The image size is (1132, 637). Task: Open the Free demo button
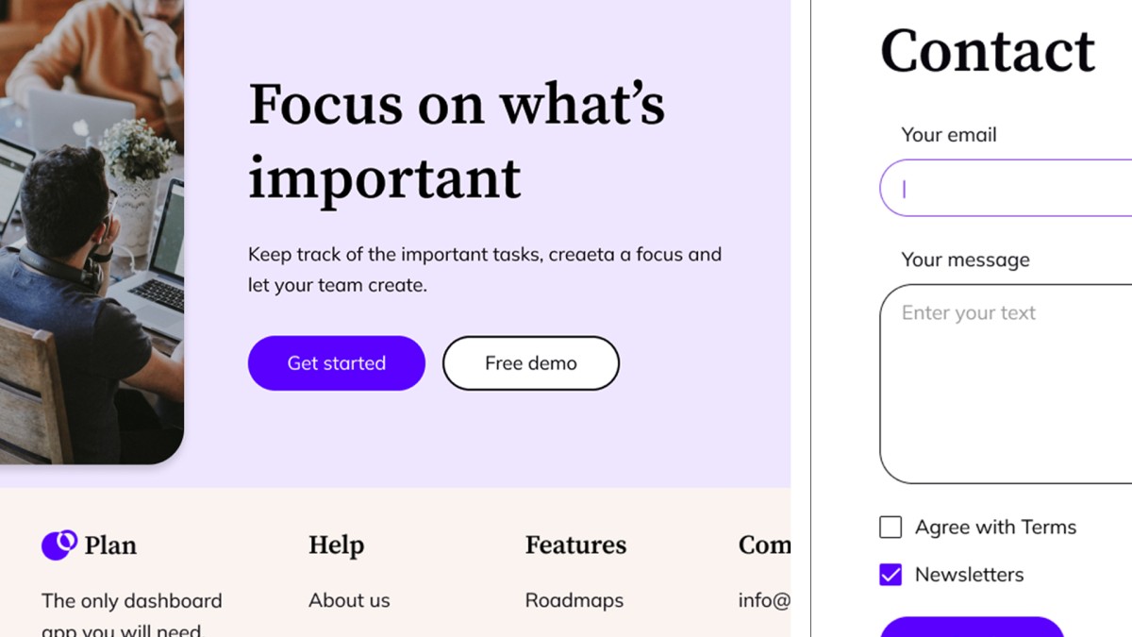pyautogui.click(x=530, y=363)
